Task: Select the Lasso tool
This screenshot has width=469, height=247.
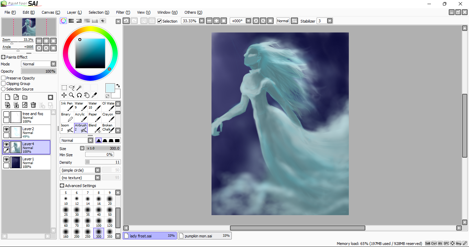Action: 72,88
